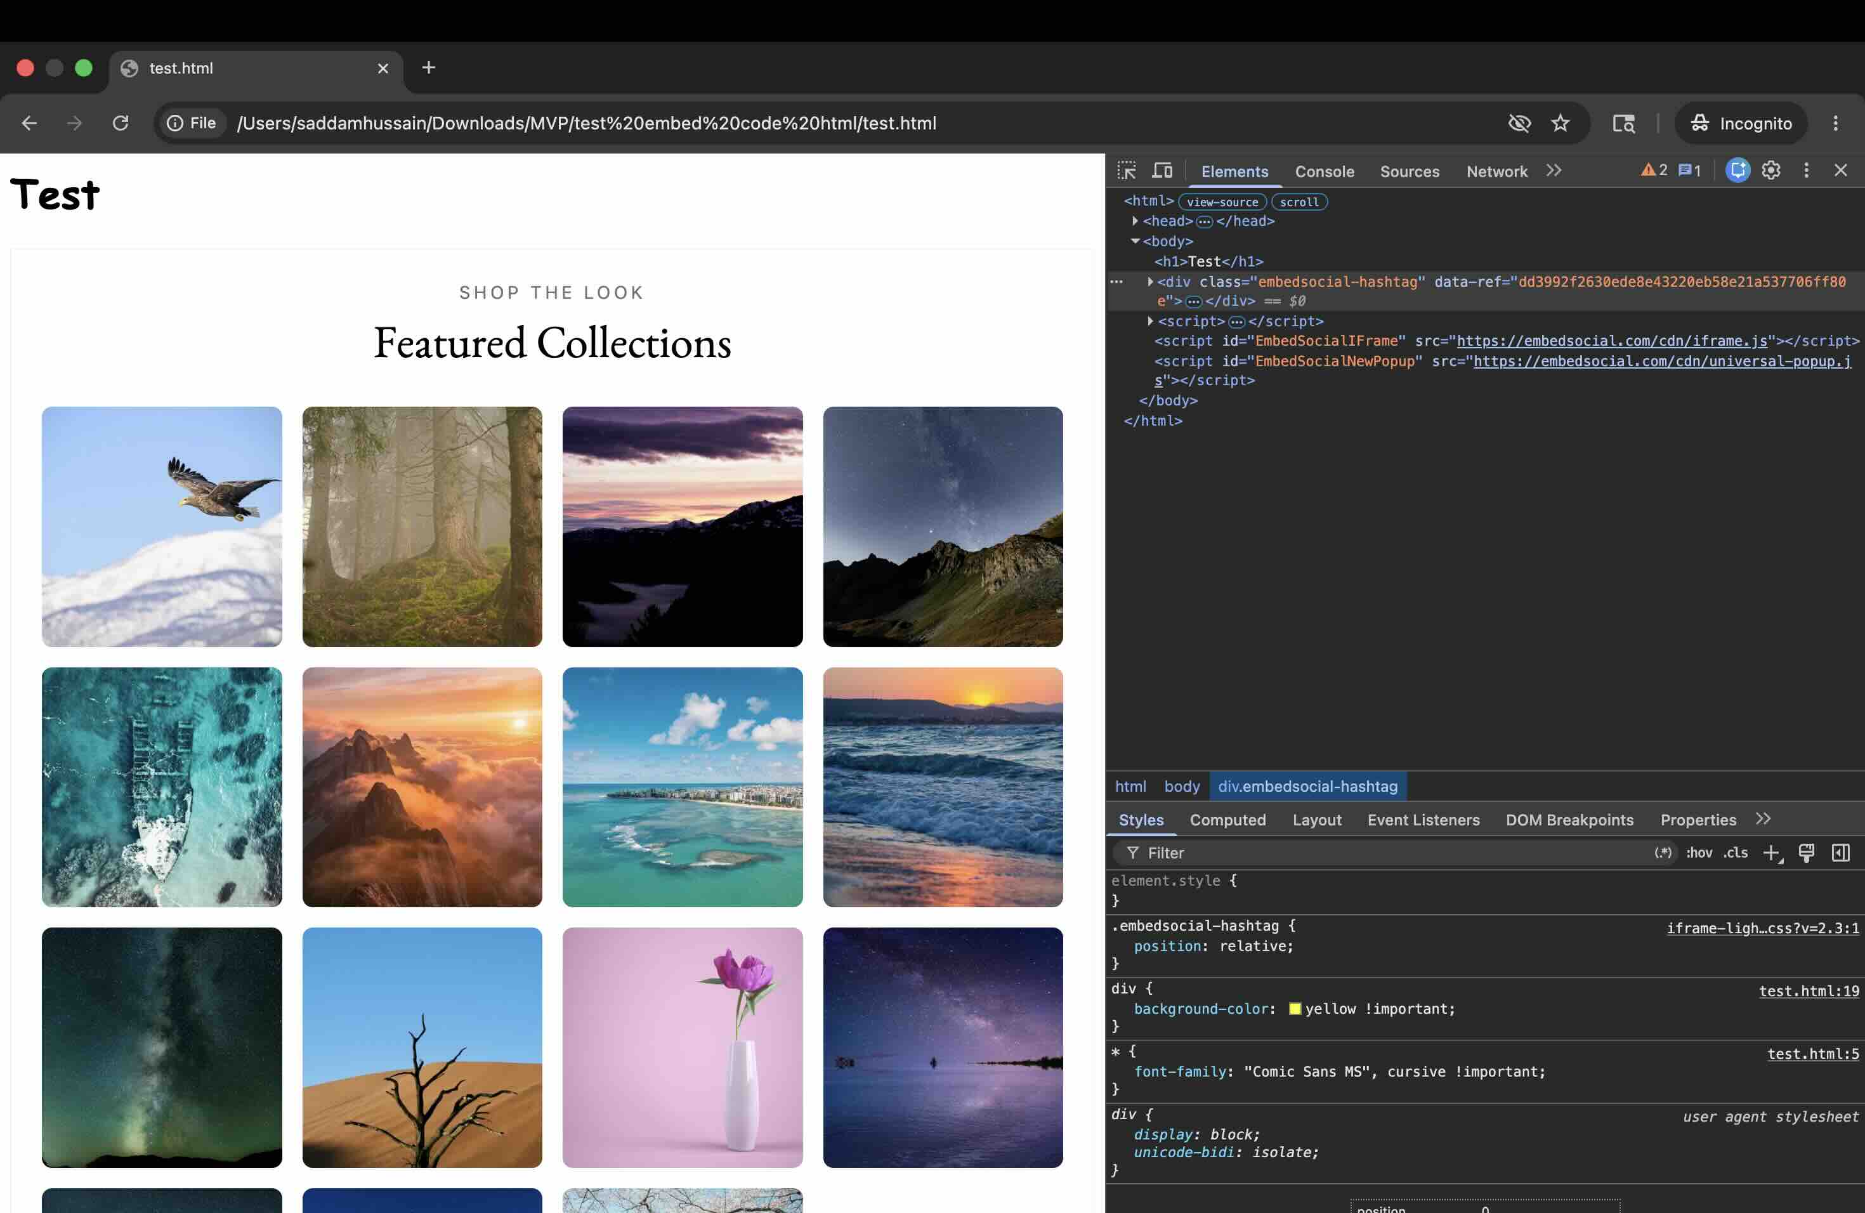
Task: Open the yellow background-color swatch
Action: 1295,1009
